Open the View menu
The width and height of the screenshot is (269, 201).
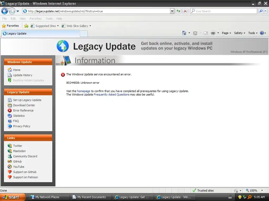point(23,19)
